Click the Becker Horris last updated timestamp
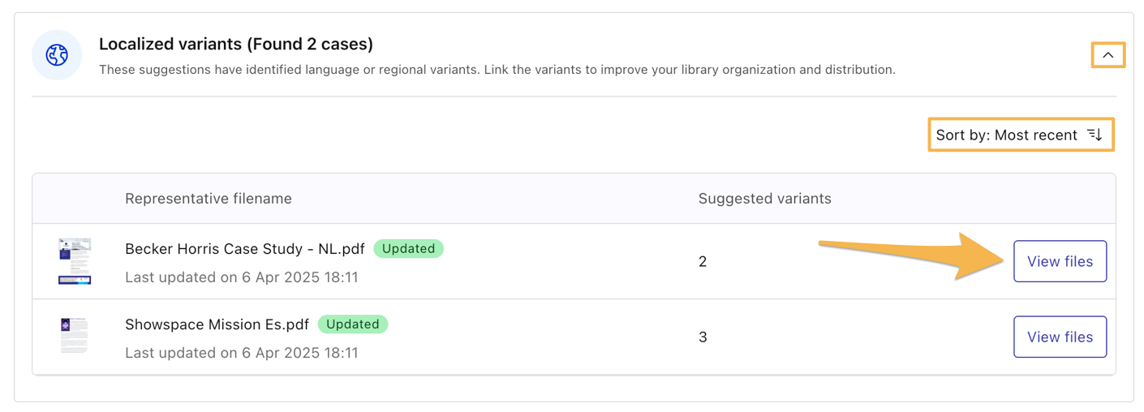The width and height of the screenshot is (1144, 412). tap(241, 277)
